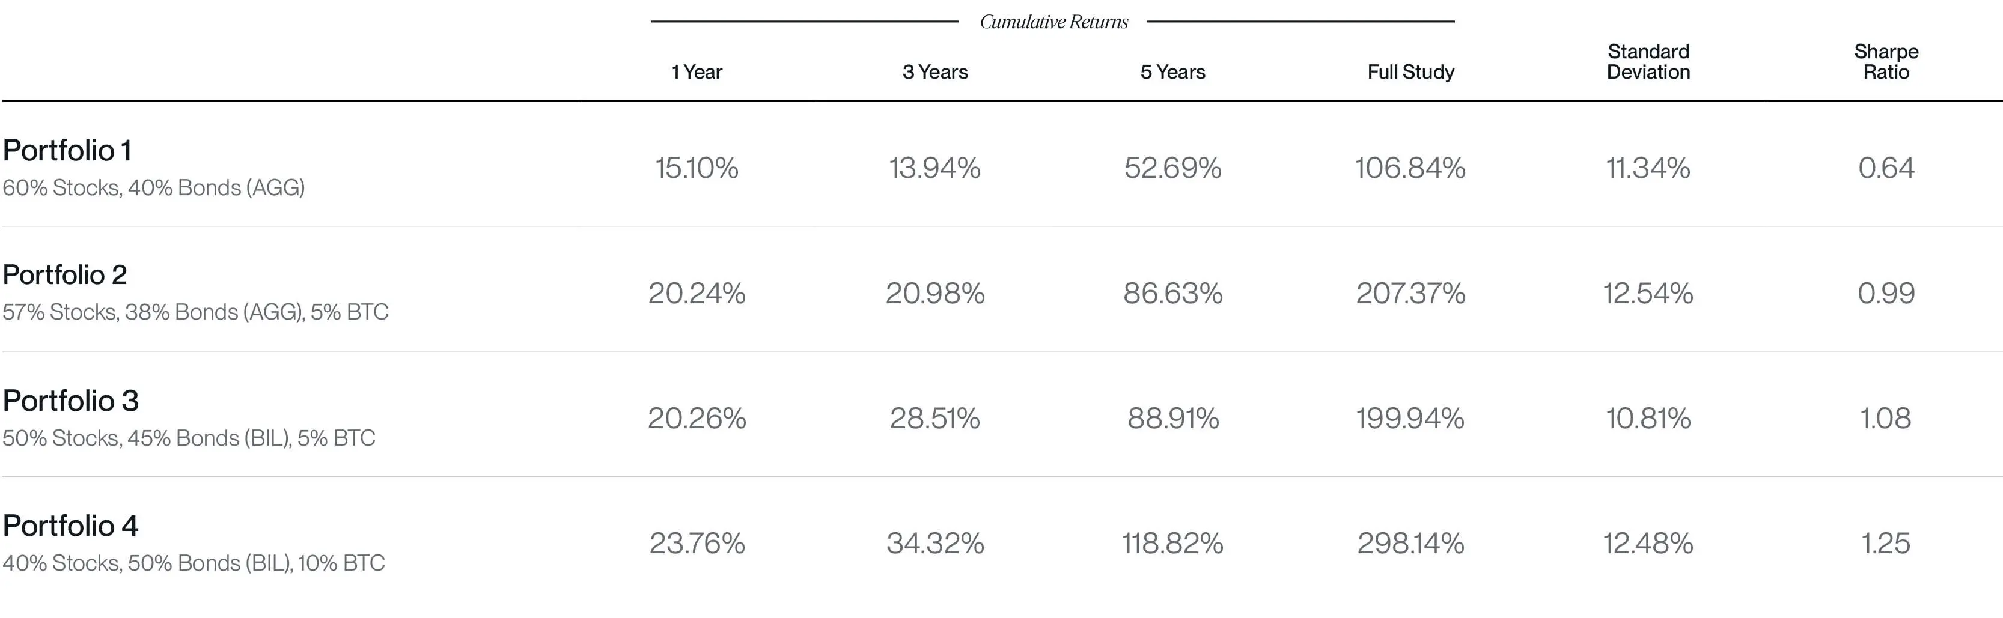This screenshot has height=618, width=2003.
Task: Click the Standard Deviation column header
Action: pyautogui.click(x=1648, y=61)
